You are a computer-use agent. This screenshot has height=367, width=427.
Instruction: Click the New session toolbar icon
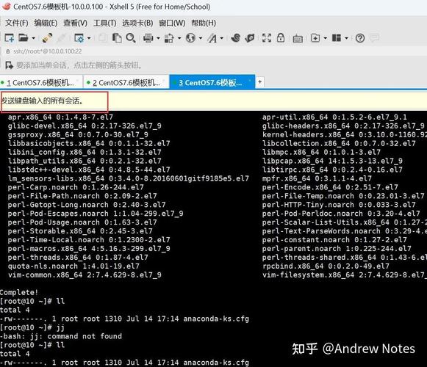point(10,38)
